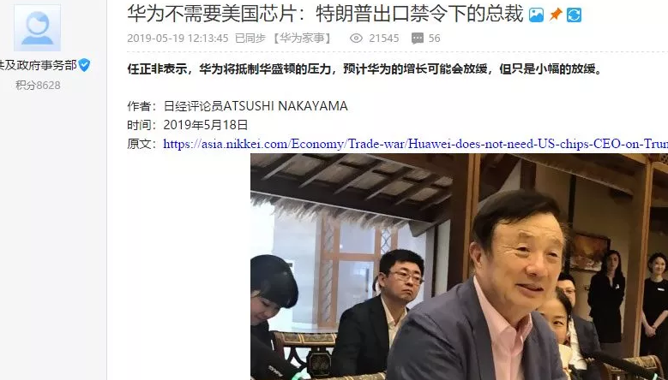Click the bold summary paragraph about 任正非
668x380 pixels.
365,68
